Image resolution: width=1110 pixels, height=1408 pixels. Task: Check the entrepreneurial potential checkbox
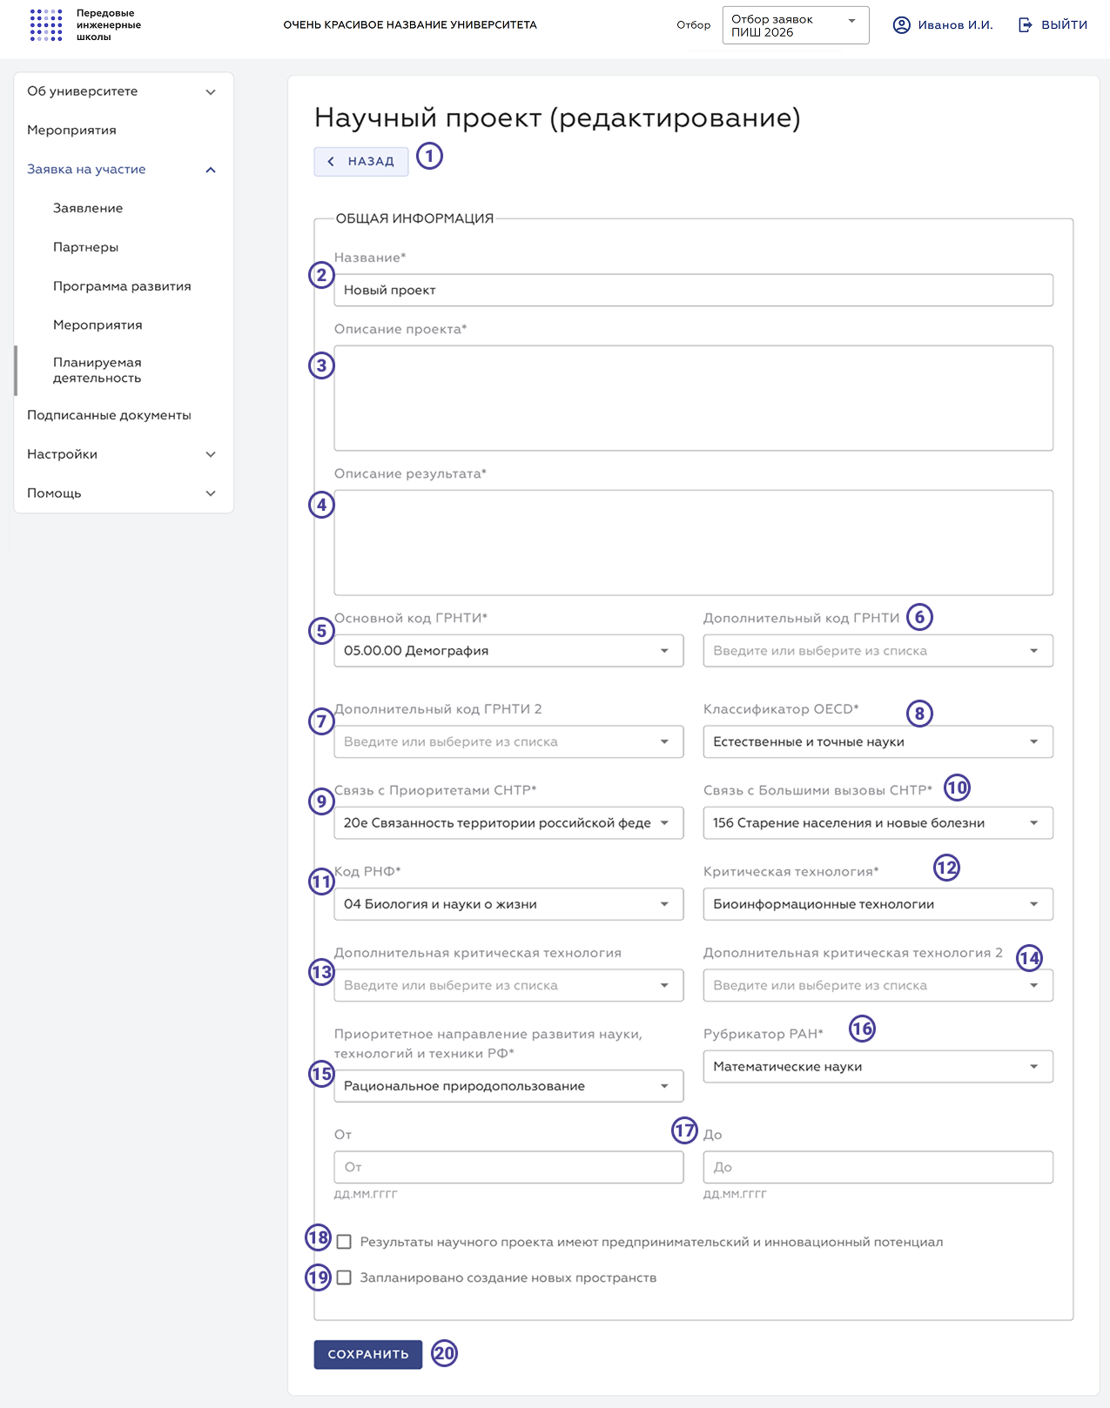[x=344, y=1242]
